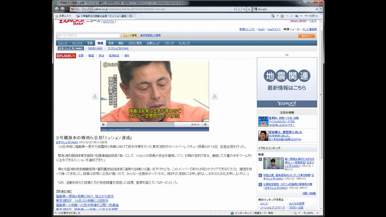Image resolution: width=386 pixels, height=217 pixels.
Task: Mute the video with the speaker icon
Action: coord(205,124)
